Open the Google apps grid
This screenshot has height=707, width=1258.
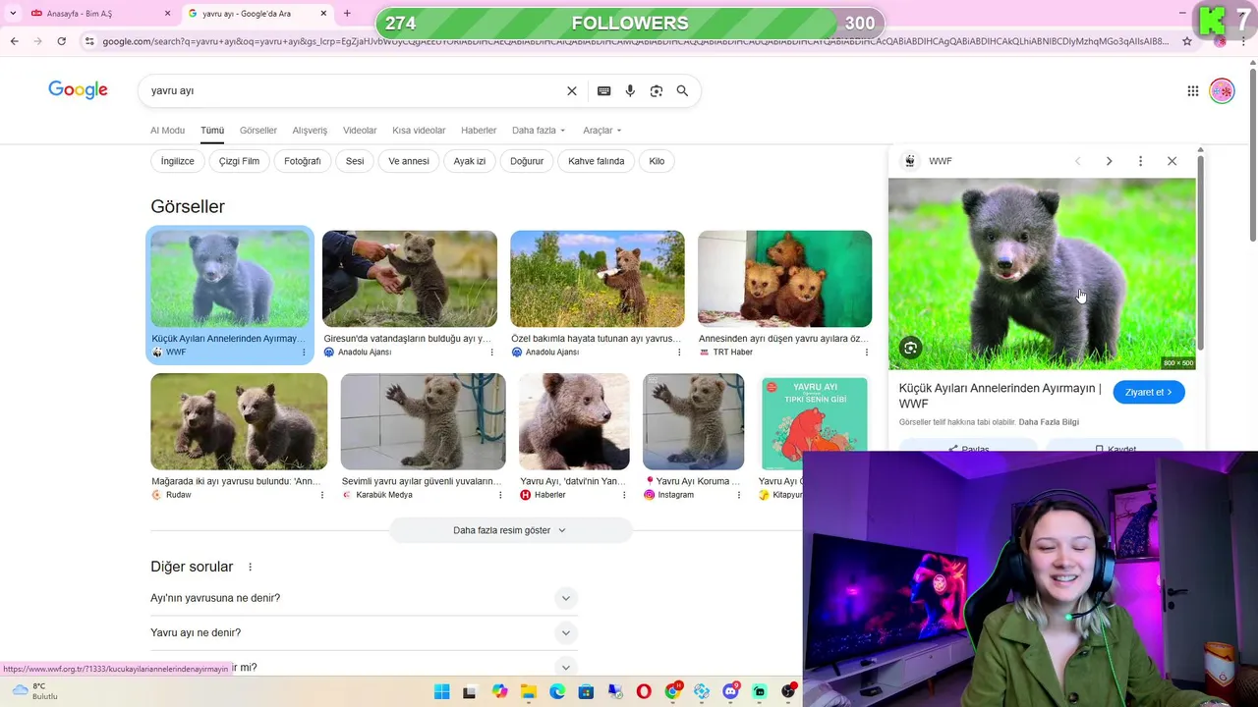point(1192,90)
